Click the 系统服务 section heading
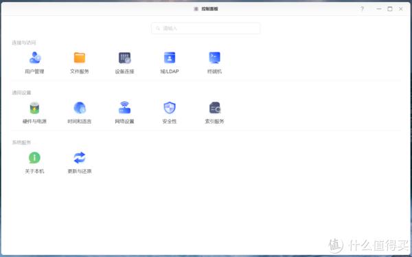The width and height of the screenshot is (412, 257). (x=21, y=142)
